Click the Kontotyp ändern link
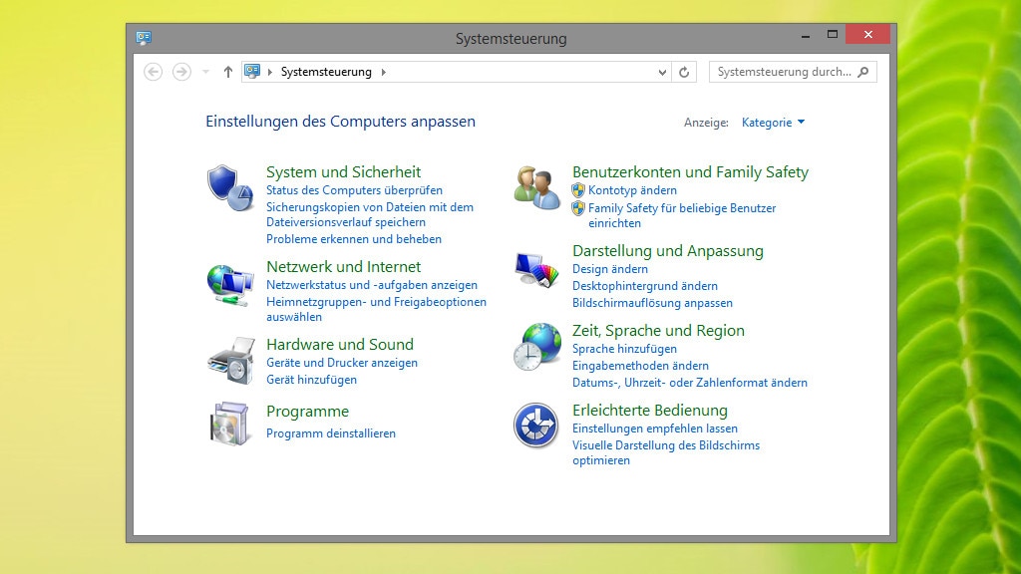 (632, 190)
